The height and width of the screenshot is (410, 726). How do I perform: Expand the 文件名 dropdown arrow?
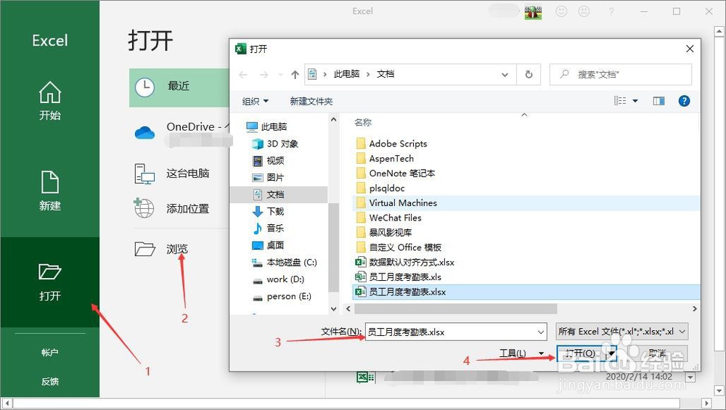tap(541, 332)
